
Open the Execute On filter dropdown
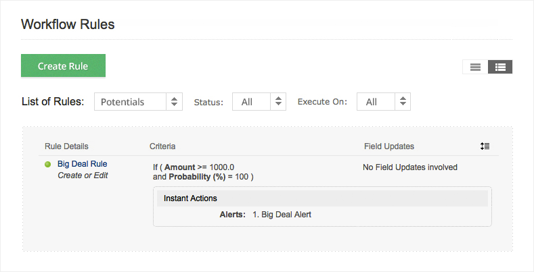point(383,102)
